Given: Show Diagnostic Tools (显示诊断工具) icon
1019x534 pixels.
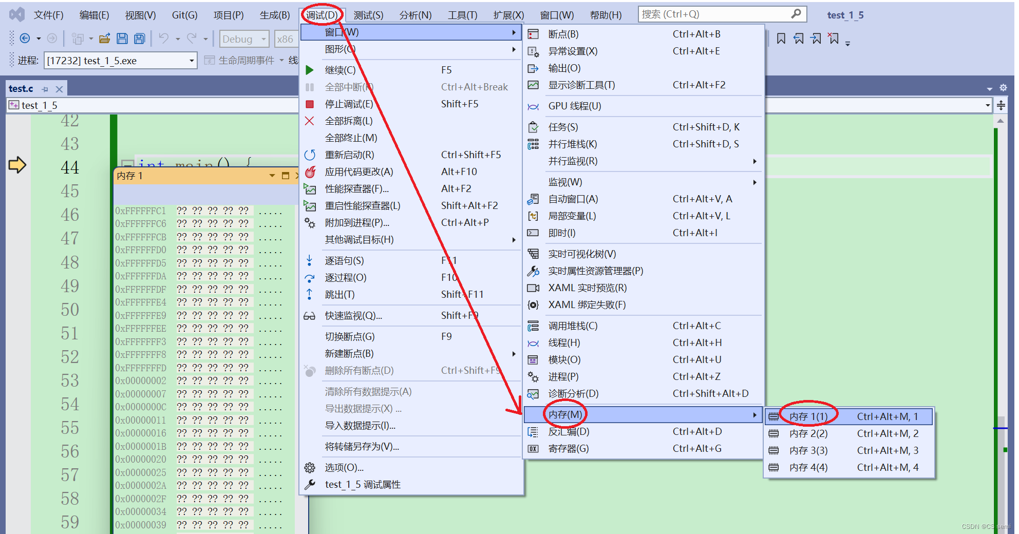Looking at the screenshot, I should pos(533,85).
